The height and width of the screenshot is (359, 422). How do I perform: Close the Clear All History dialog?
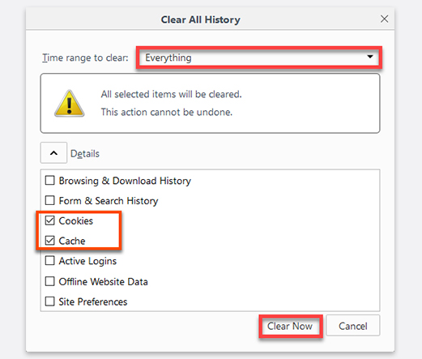[384, 19]
